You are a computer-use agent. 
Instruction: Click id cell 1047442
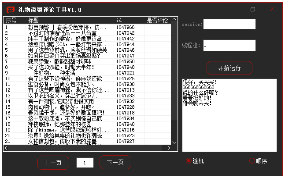click(x=126, y=39)
